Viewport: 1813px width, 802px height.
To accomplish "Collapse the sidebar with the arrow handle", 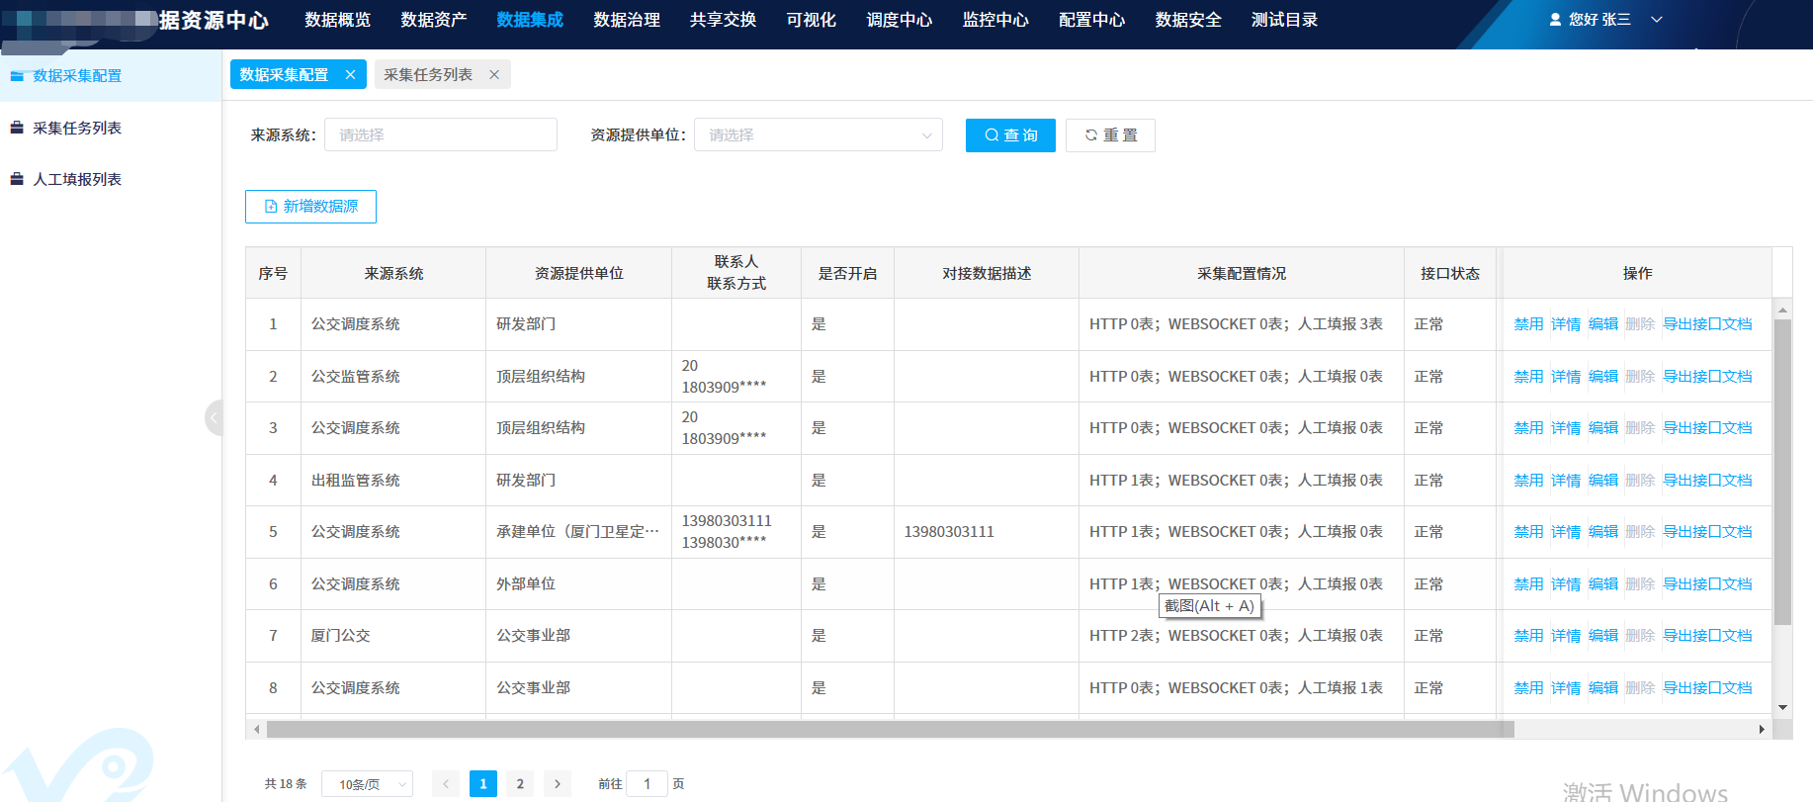I will click(214, 417).
